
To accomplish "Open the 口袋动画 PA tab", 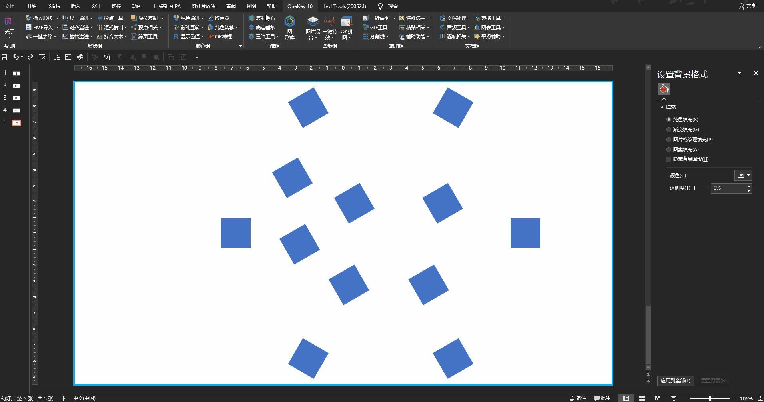I will [167, 6].
